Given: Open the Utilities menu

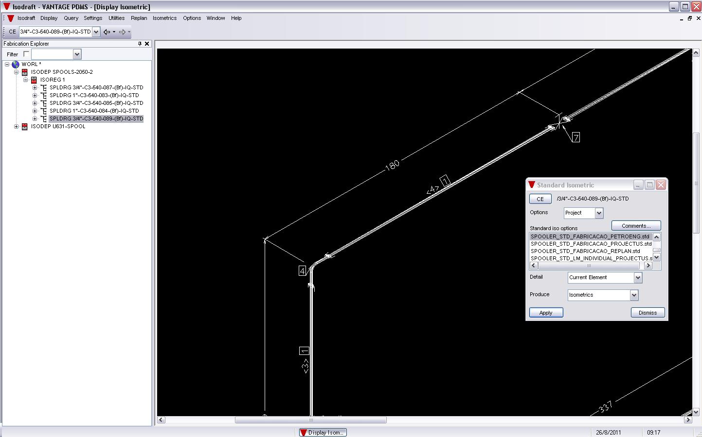Looking at the screenshot, I should 116,18.
